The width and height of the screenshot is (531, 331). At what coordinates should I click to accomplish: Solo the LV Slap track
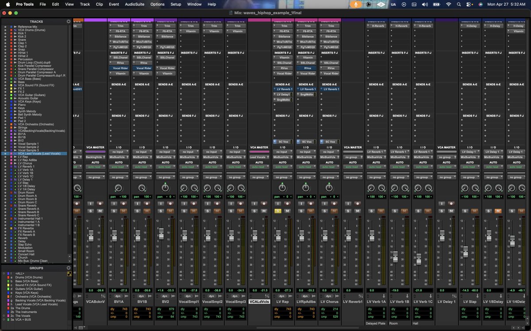(x=465, y=211)
